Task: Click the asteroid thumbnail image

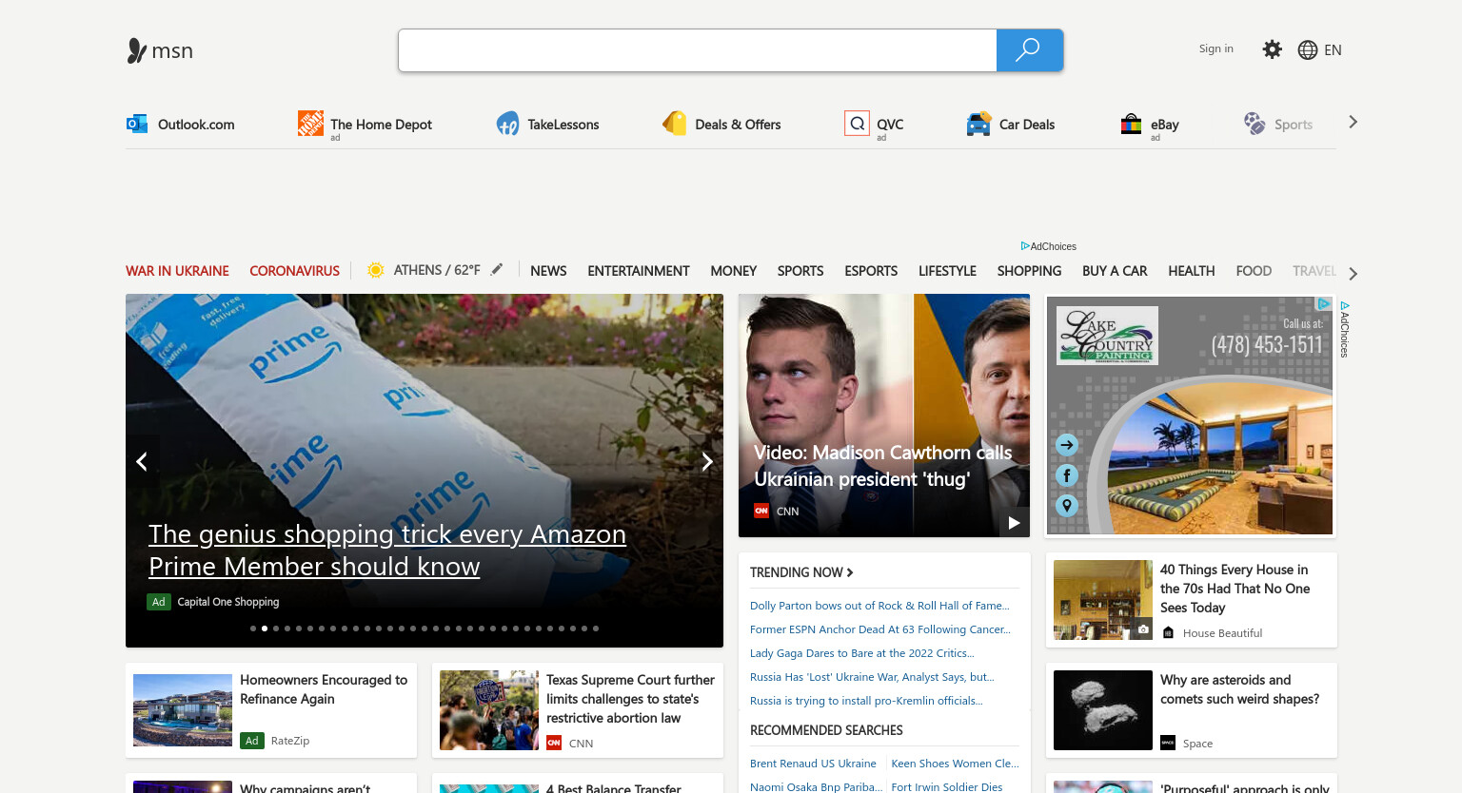Action: (x=1103, y=710)
